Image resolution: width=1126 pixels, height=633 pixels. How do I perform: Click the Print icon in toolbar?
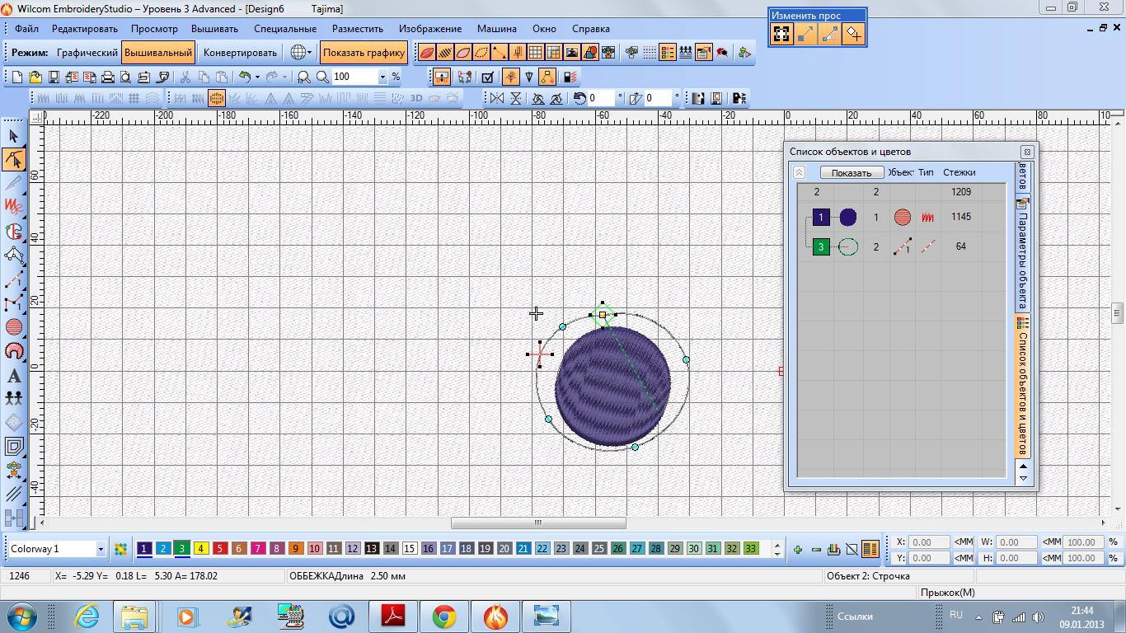coord(107,77)
